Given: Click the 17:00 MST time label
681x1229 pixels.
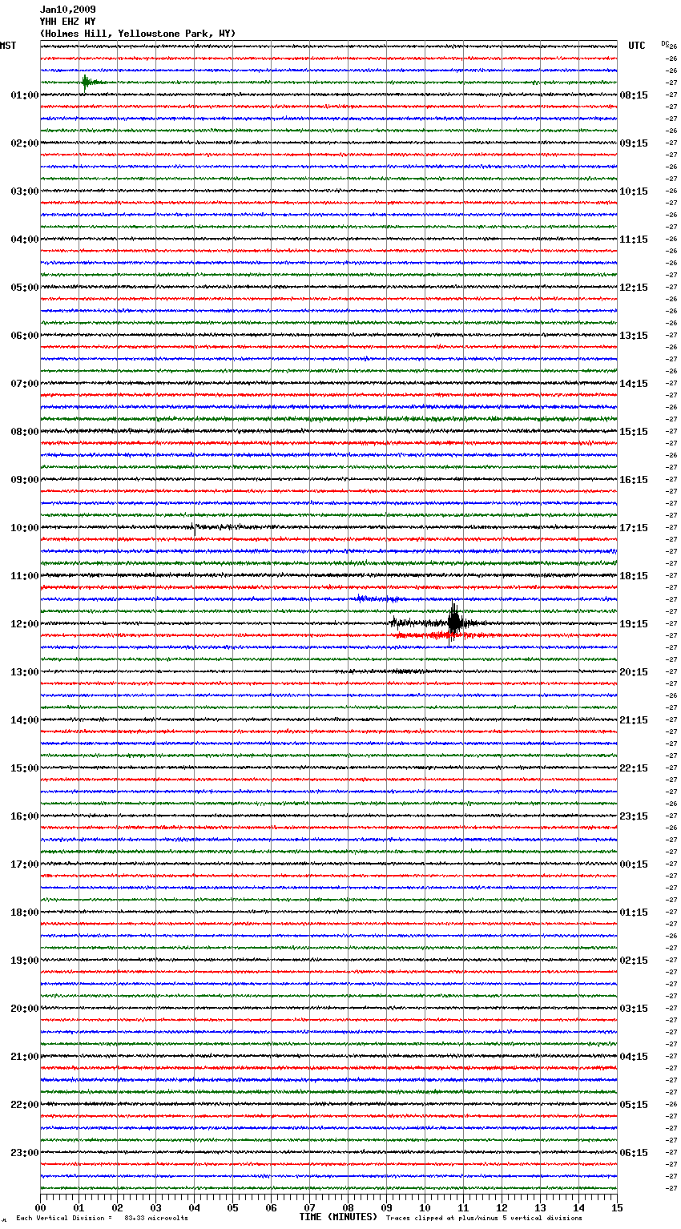Looking at the screenshot, I should tap(25, 864).
